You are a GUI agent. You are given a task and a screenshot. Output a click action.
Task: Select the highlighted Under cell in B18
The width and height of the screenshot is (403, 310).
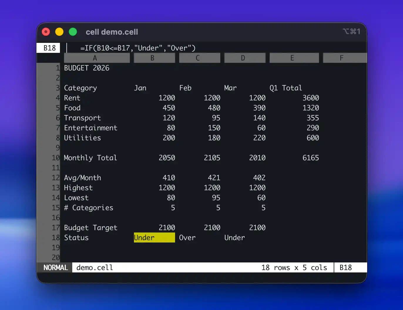pos(154,237)
